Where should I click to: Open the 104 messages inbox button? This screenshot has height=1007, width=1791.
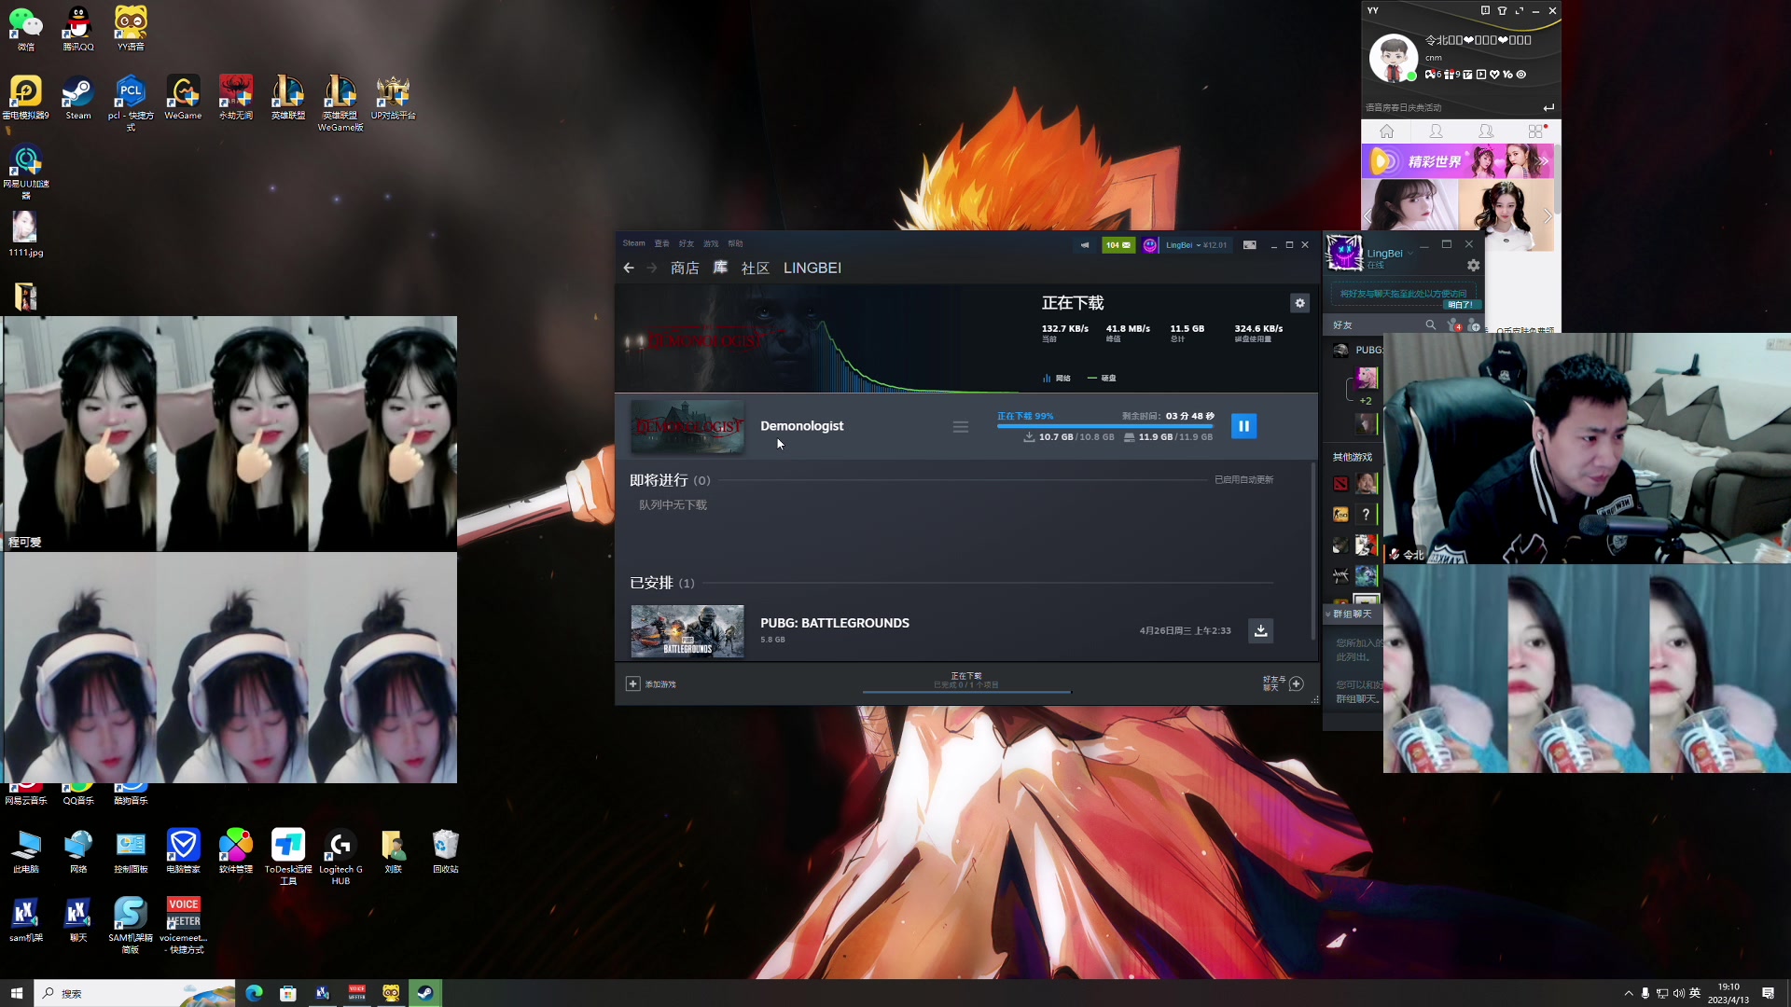[x=1118, y=245]
